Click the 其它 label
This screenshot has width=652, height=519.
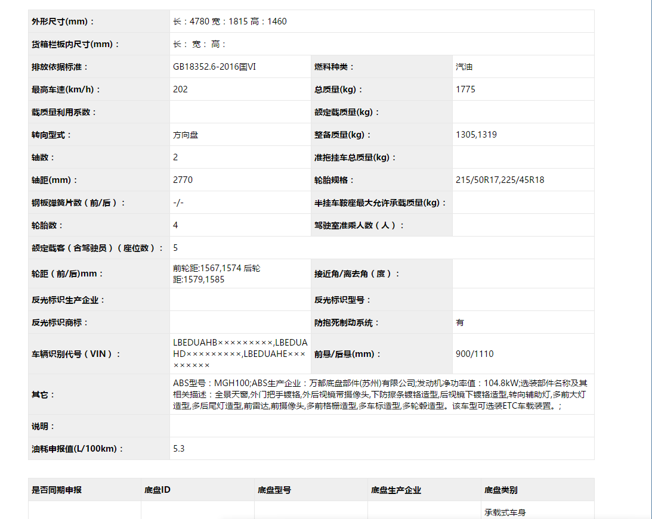(43, 394)
